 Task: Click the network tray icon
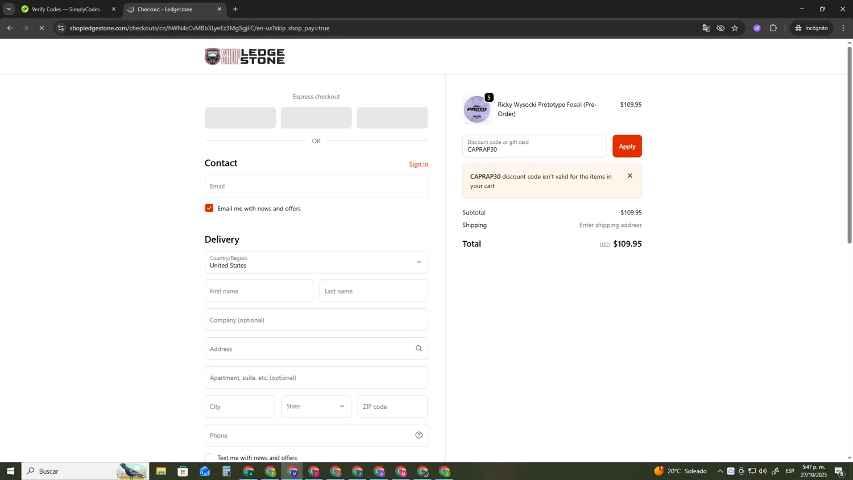[752, 471]
